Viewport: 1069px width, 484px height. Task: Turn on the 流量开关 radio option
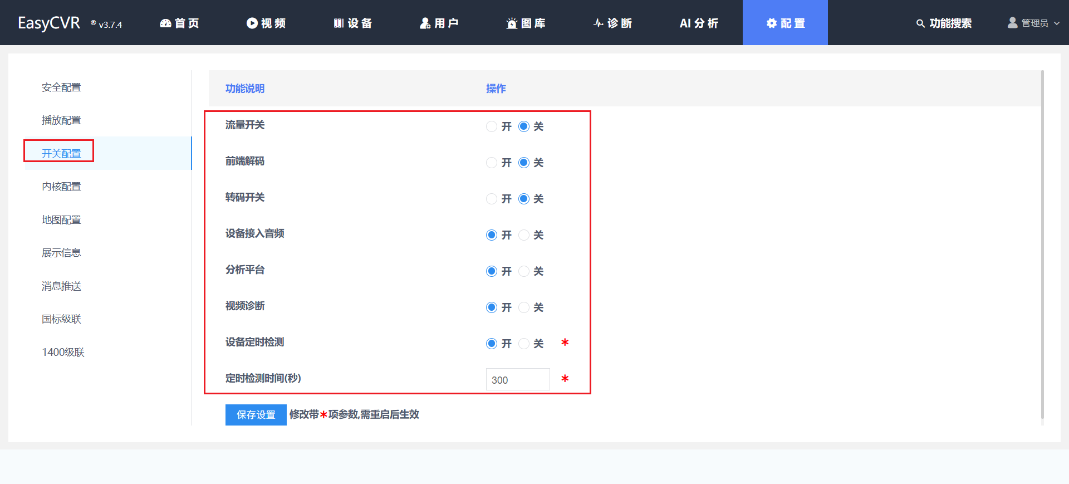[492, 126]
